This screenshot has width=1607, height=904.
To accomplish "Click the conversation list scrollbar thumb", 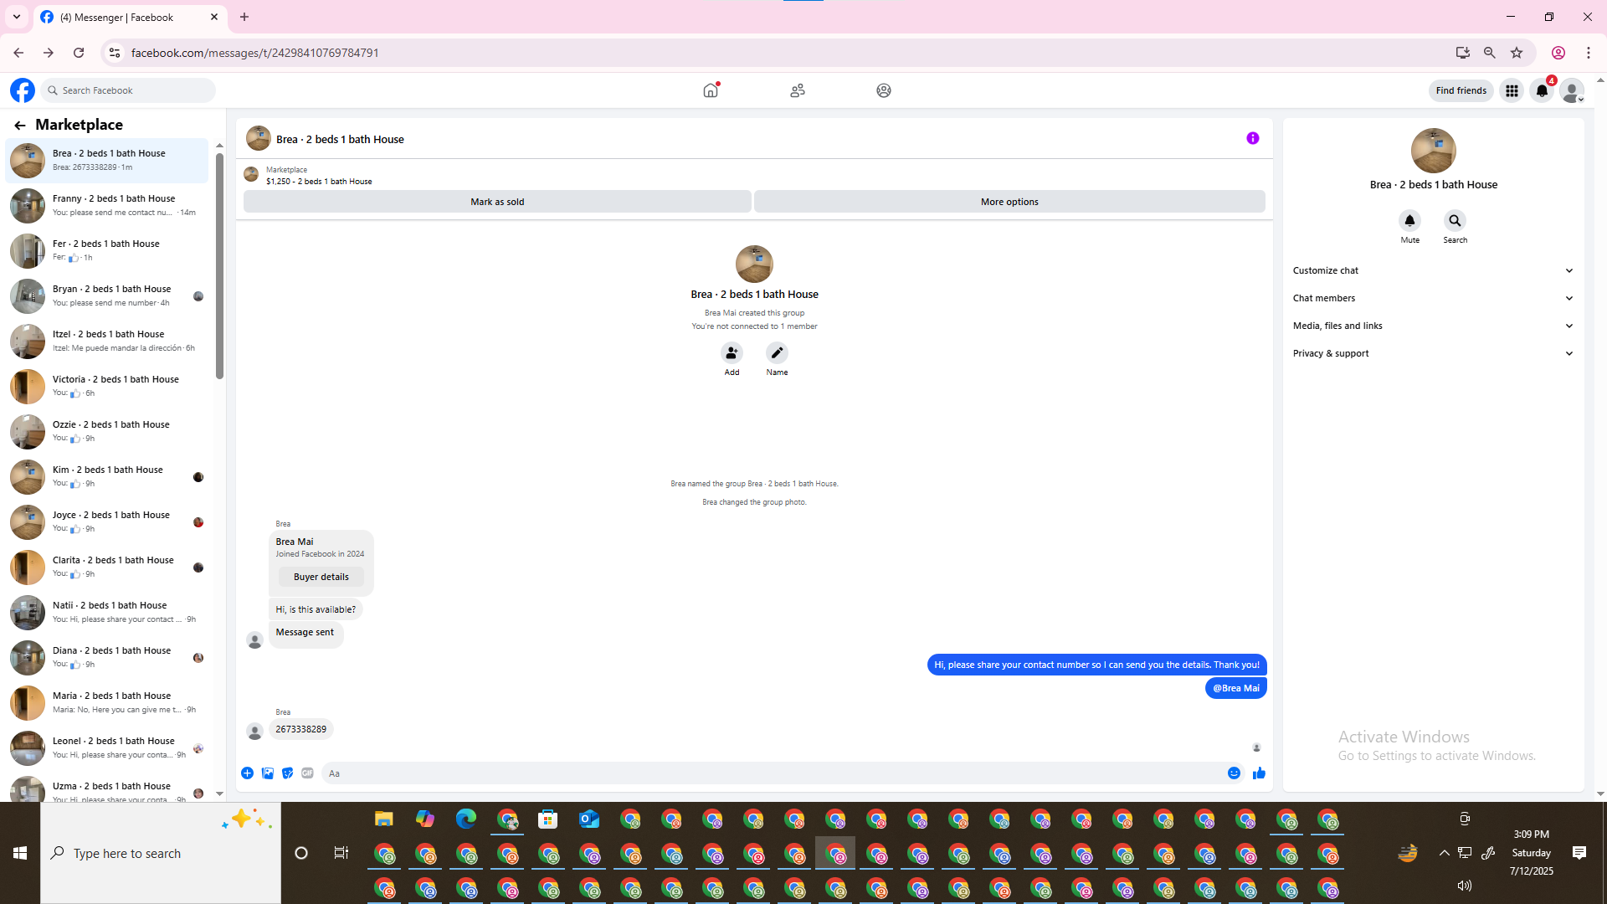I will pyautogui.click(x=219, y=264).
